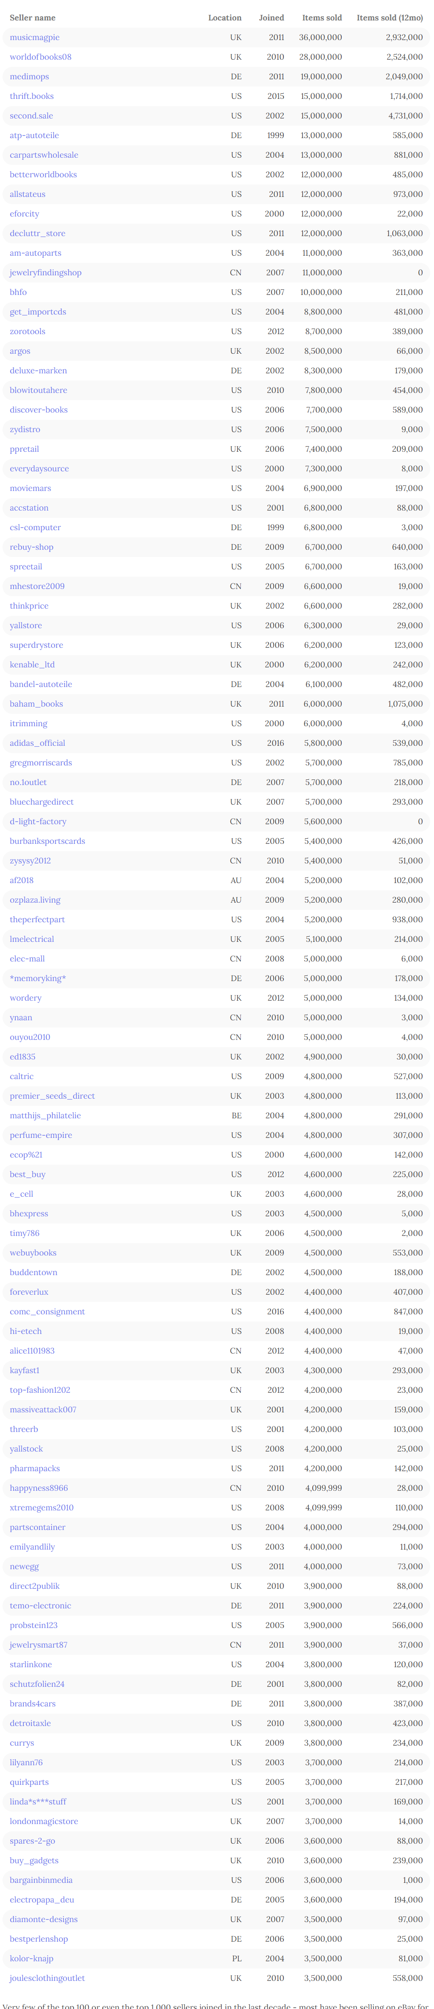Click the argos seller name
This screenshot has width=434, height=2009.
[x=20, y=351]
